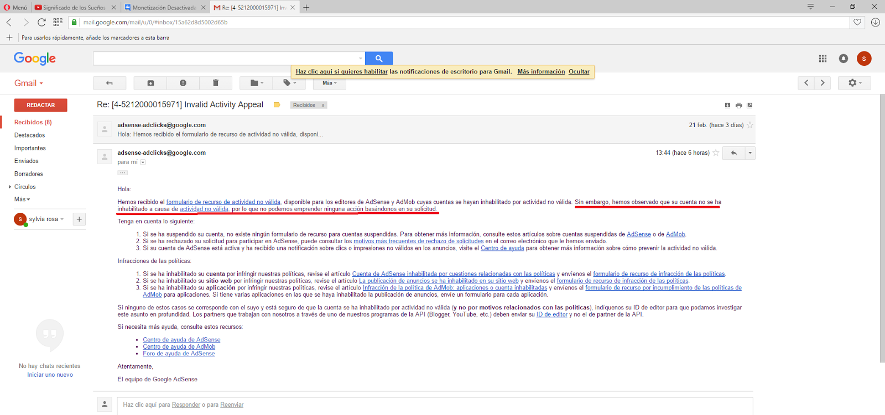Switch to Monetización Desactivada tab
Image resolution: width=885 pixels, height=415 pixels.
(x=164, y=7)
